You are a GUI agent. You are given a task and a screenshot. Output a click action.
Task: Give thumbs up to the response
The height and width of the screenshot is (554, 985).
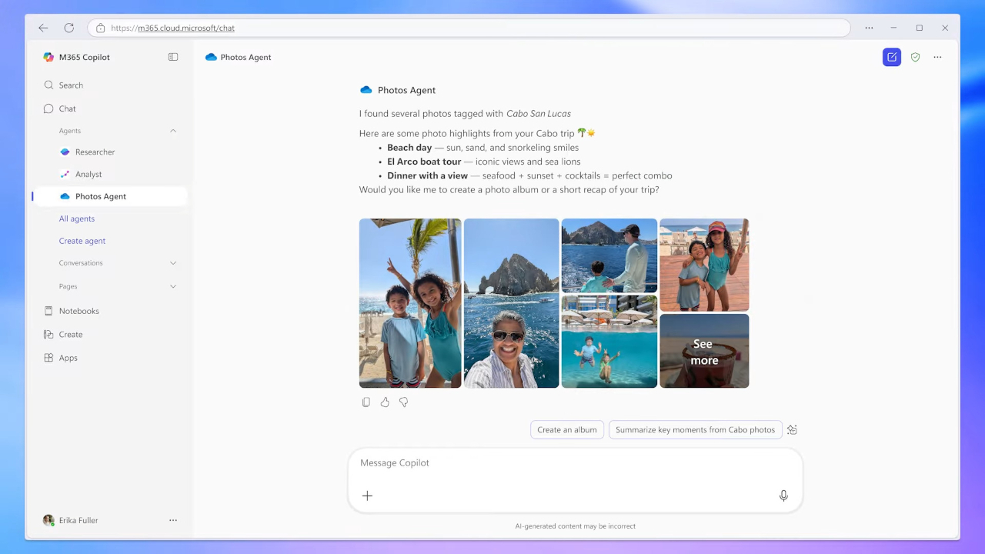[x=385, y=402]
